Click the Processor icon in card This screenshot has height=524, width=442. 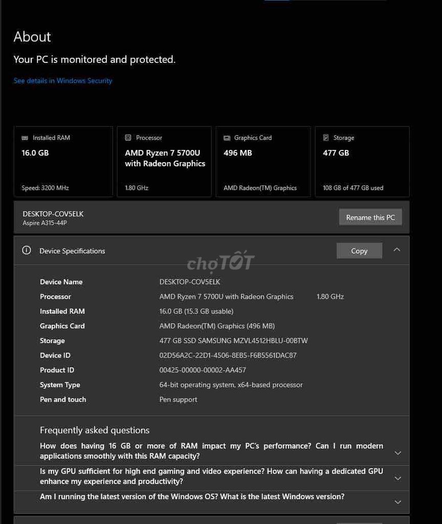128,138
